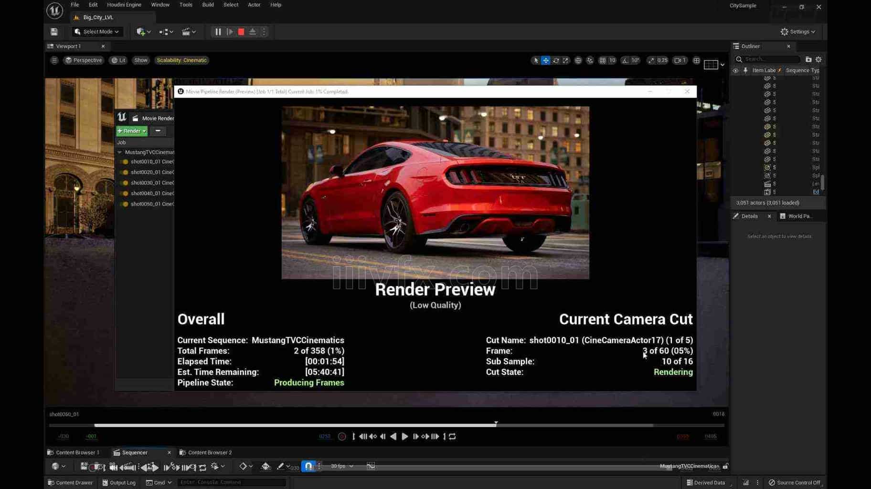This screenshot has width=871, height=489.
Task: Open camera speed setting icon
Action: 680,61
